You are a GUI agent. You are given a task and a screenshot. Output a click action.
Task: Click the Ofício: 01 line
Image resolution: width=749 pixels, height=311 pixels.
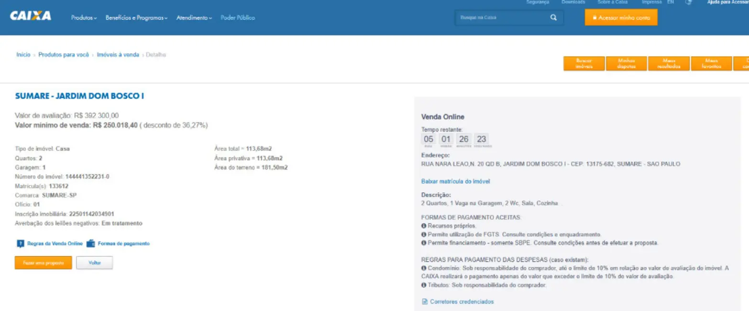(28, 204)
